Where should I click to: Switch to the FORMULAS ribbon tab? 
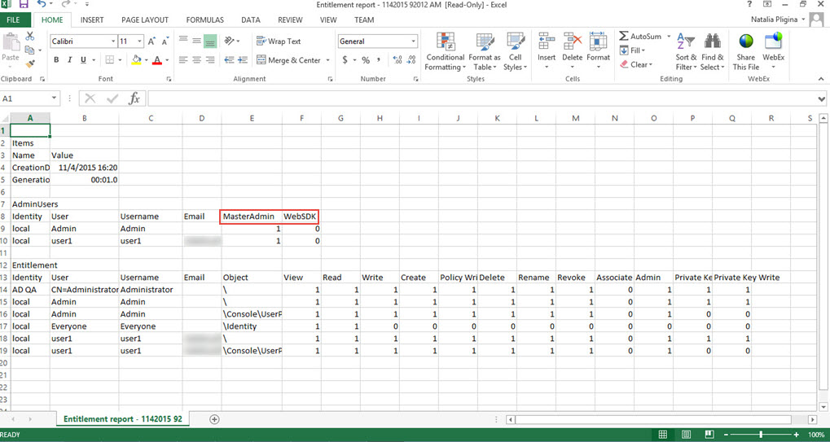pos(204,20)
